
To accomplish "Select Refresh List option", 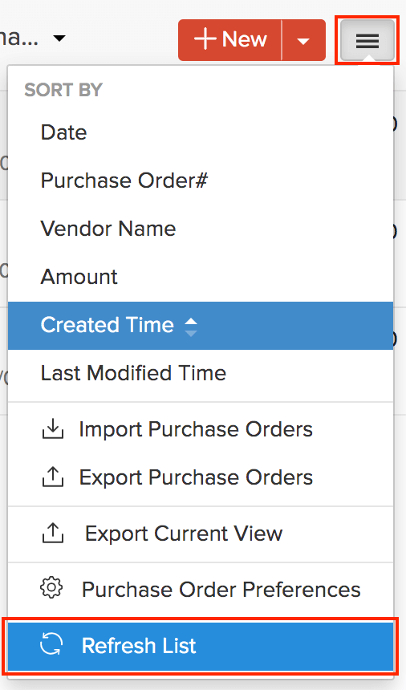I will pyautogui.click(x=201, y=646).
